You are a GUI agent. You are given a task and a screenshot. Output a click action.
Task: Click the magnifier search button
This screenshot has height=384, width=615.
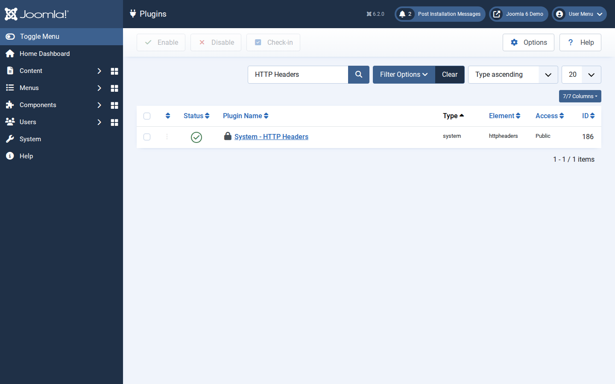(x=359, y=75)
